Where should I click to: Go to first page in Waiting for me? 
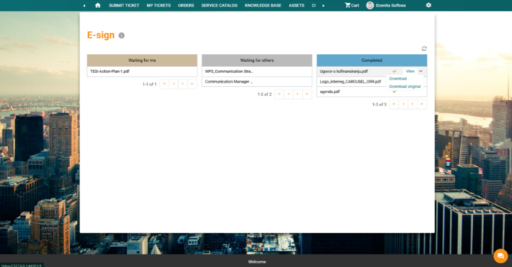pos(164,84)
